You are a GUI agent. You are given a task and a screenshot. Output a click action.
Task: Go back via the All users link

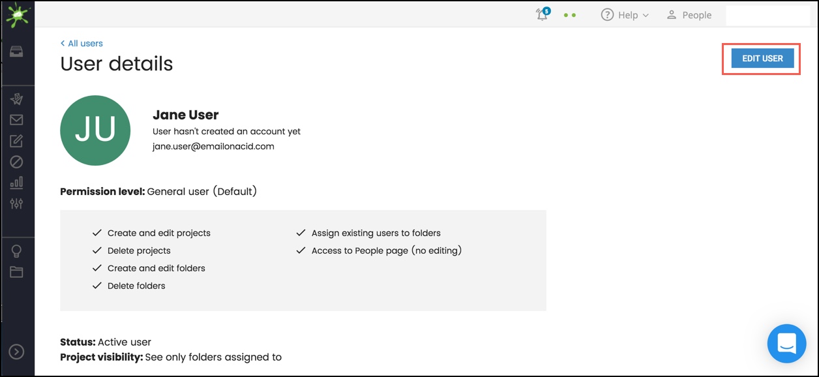tap(82, 43)
